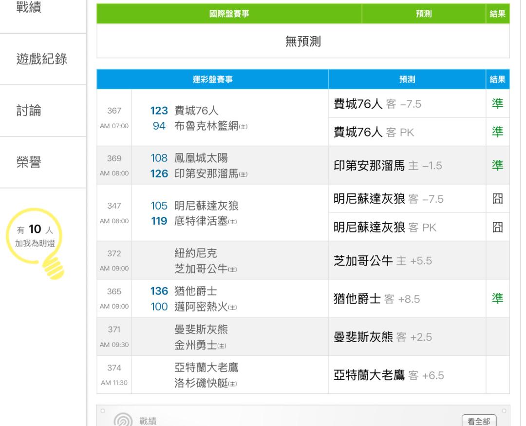Click team name 猶他爵士 in game 365

(x=196, y=291)
